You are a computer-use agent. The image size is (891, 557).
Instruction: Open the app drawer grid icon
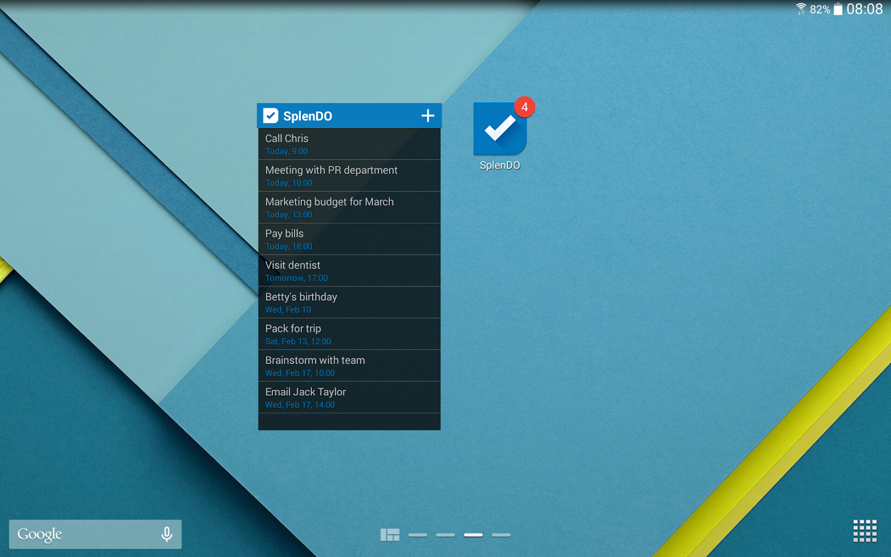pos(865,531)
